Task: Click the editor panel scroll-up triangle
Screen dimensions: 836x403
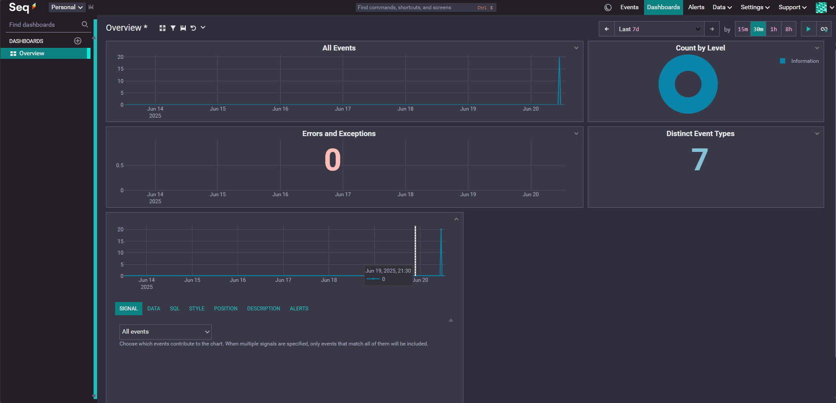Action: pos(451,320)
